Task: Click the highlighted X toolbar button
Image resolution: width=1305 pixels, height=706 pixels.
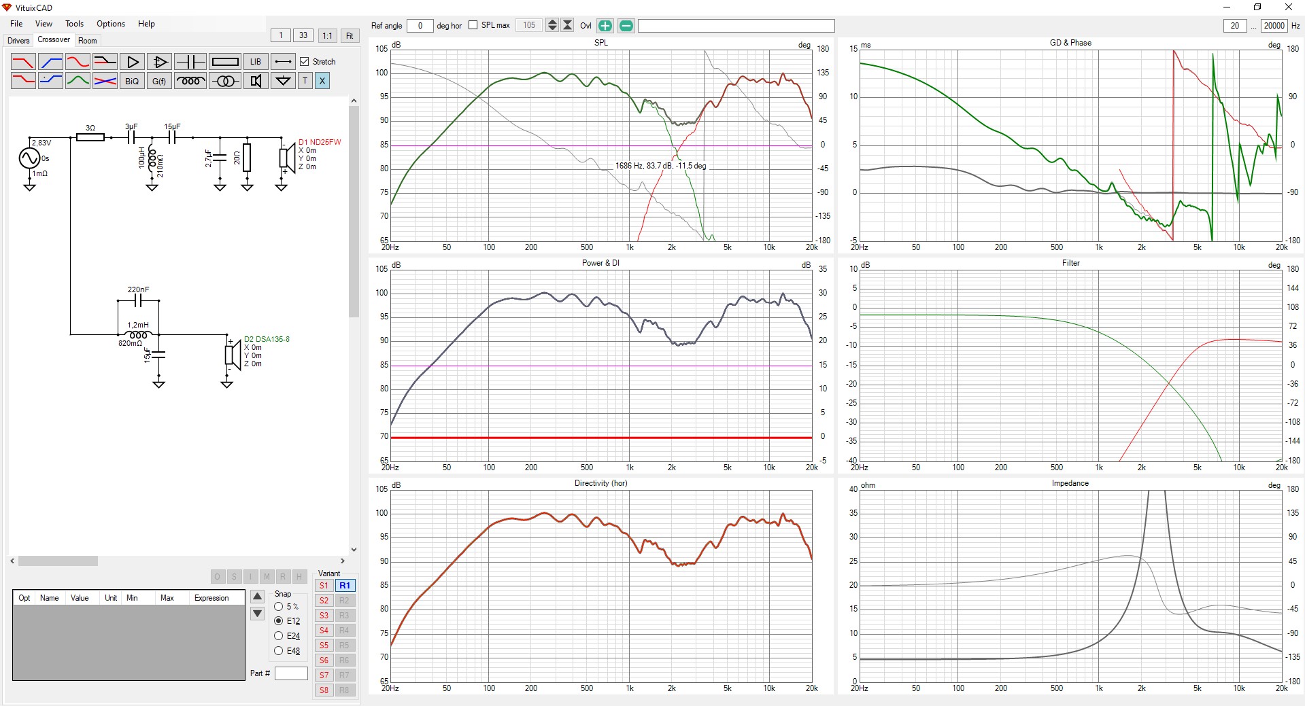Action: (322, 81)
